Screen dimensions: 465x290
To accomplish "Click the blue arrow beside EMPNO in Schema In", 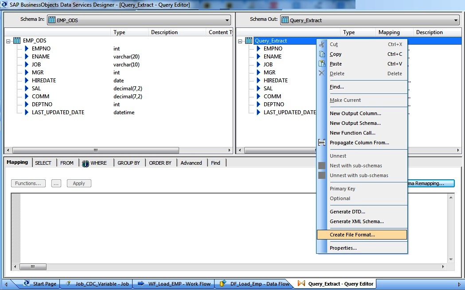I will [x=27, y=48].
